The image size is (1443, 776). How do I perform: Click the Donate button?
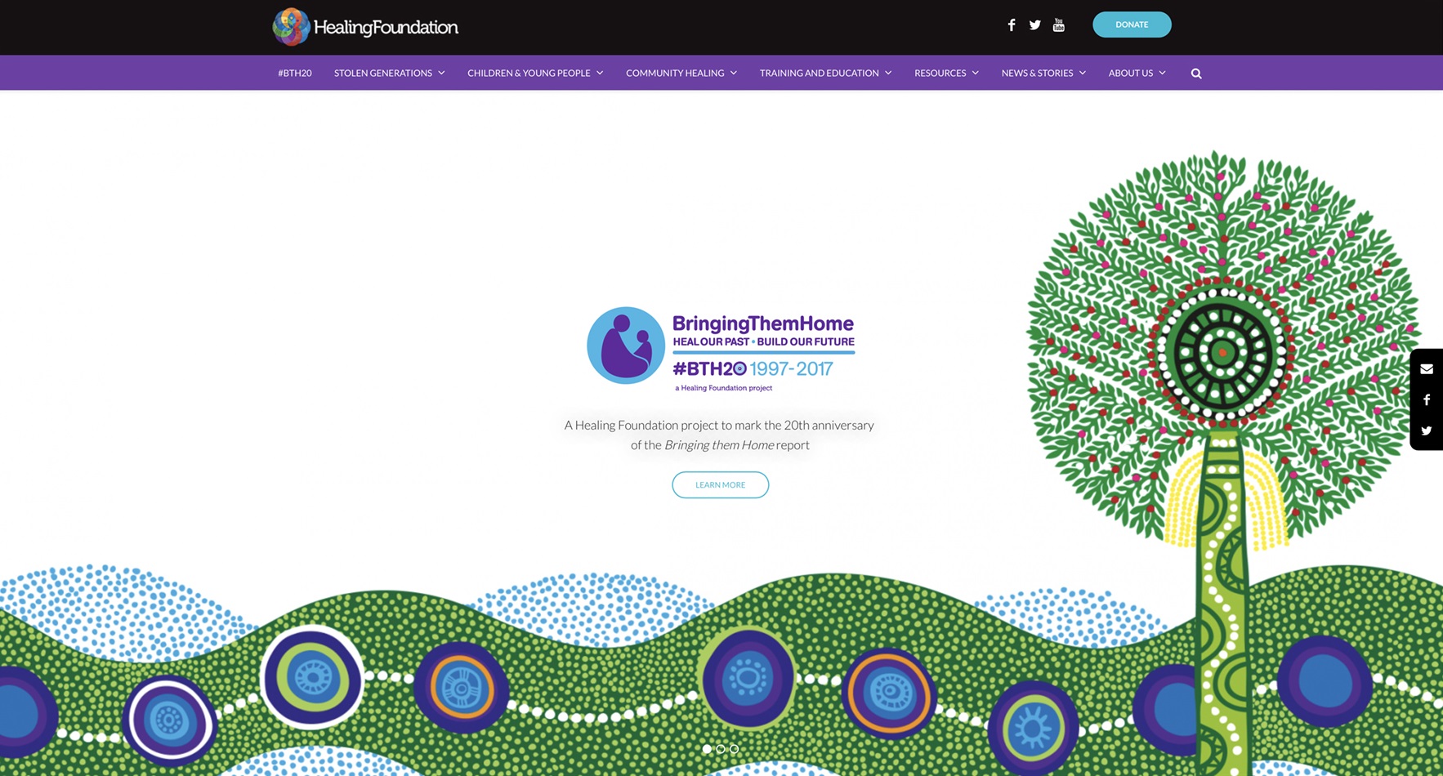coord(1132,25)
